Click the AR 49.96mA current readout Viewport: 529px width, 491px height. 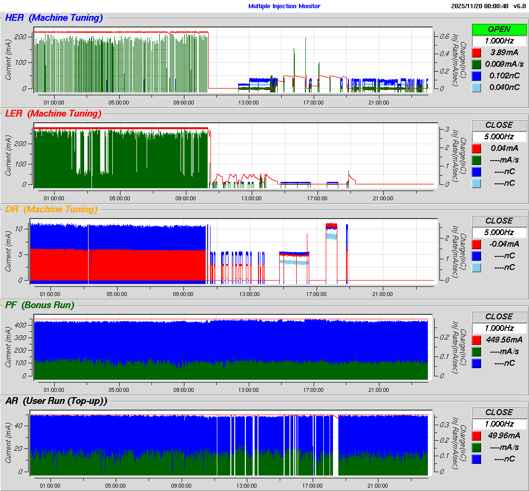pos(504,435)
